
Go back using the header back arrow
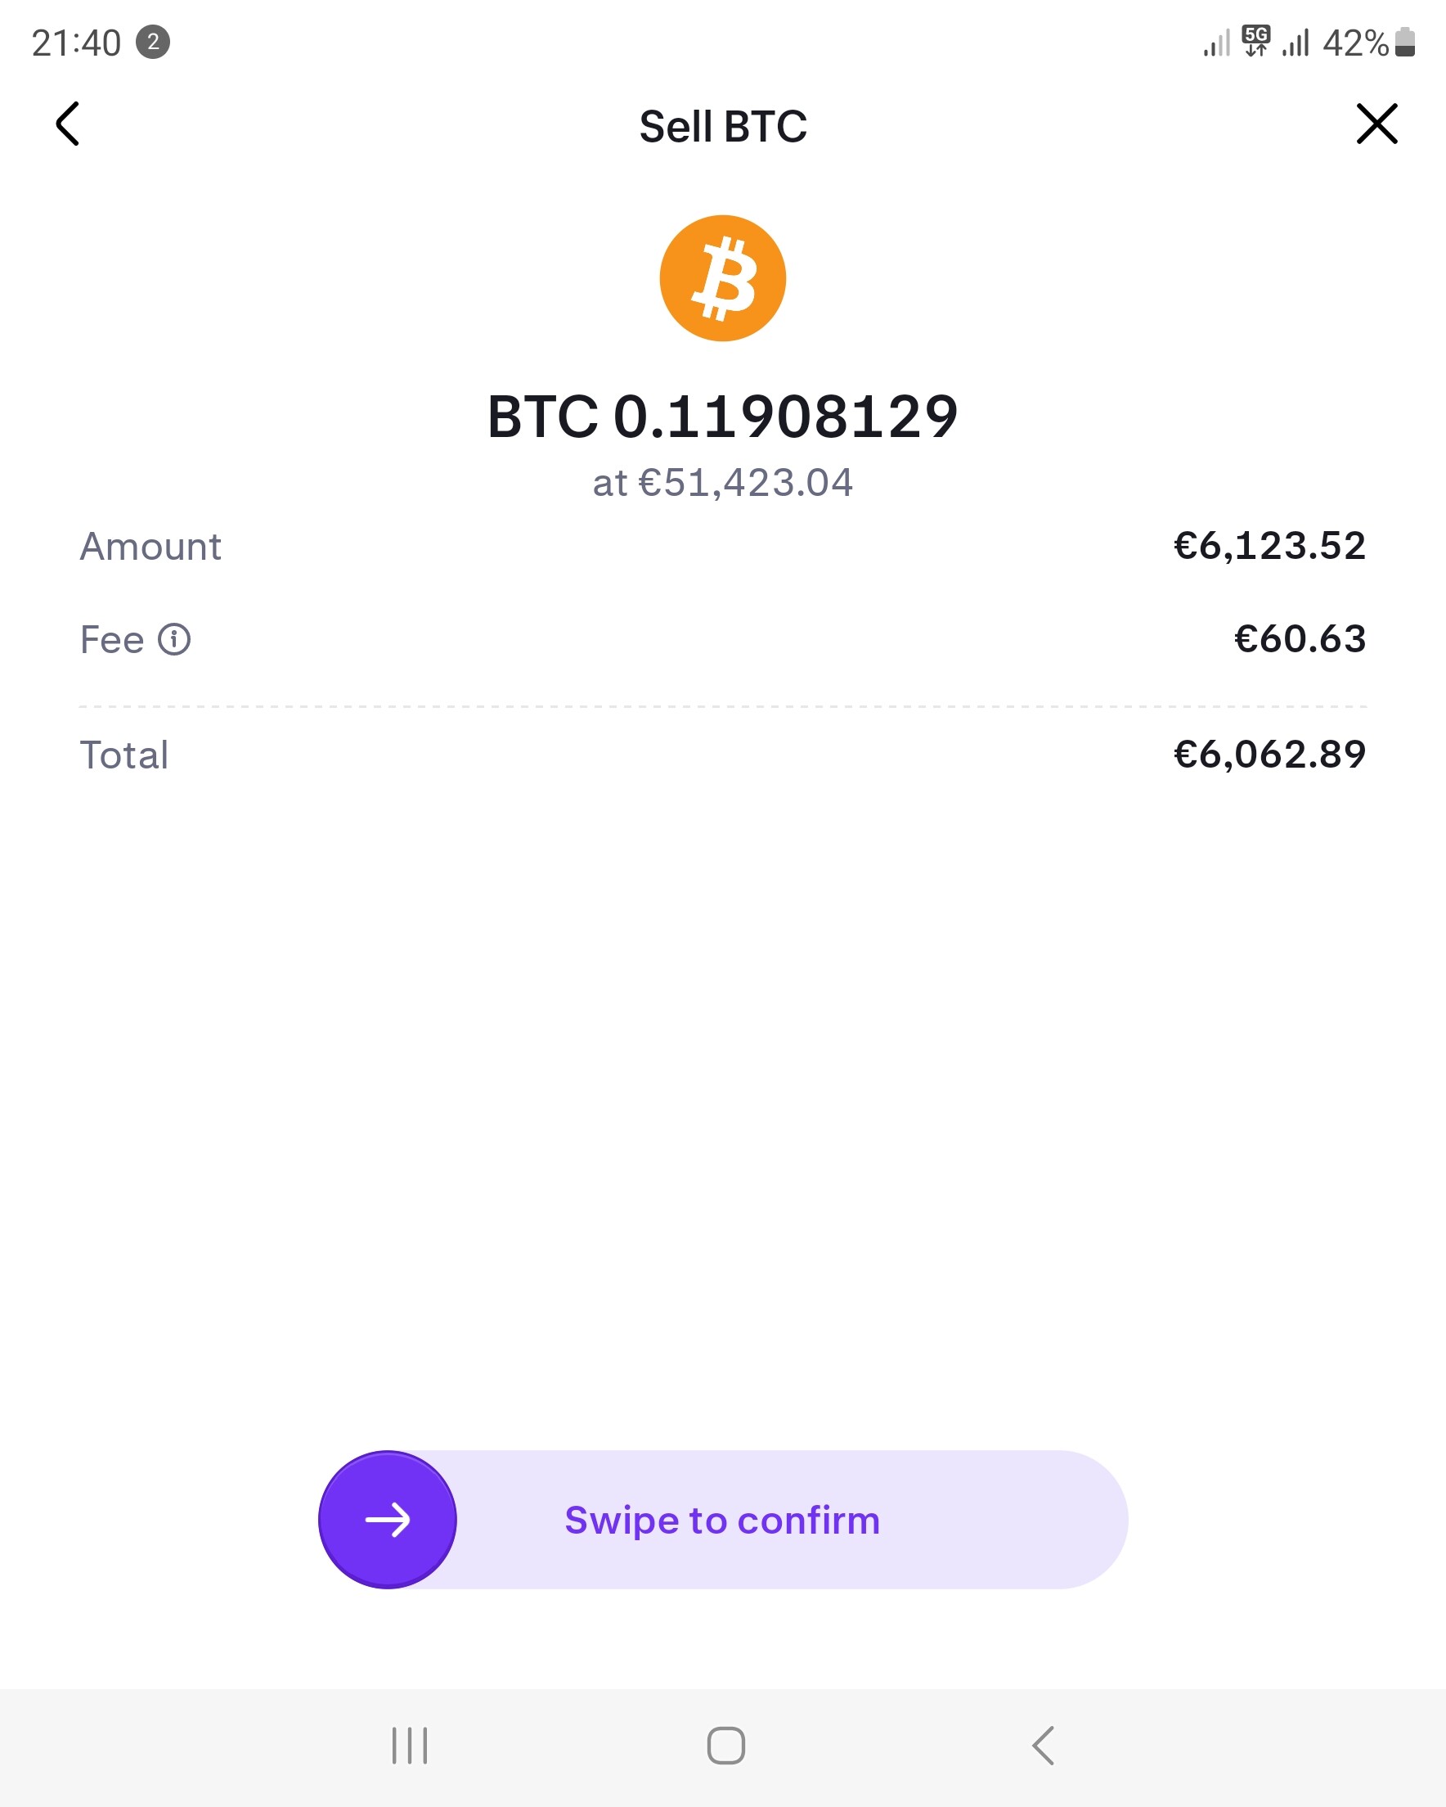[68, 124]
